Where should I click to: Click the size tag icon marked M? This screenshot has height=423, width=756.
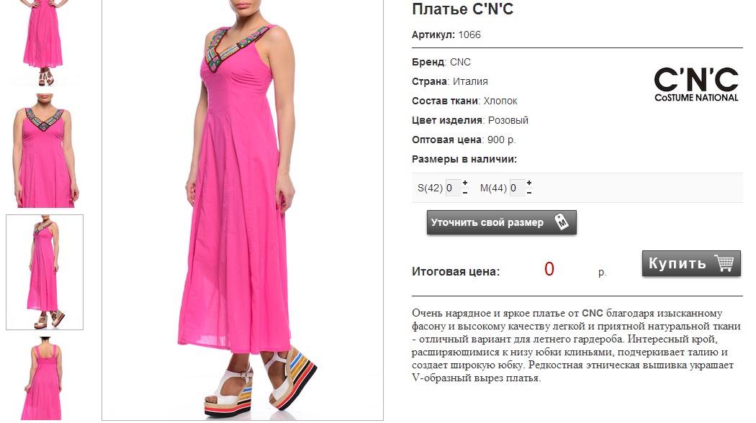pos(561,222)
